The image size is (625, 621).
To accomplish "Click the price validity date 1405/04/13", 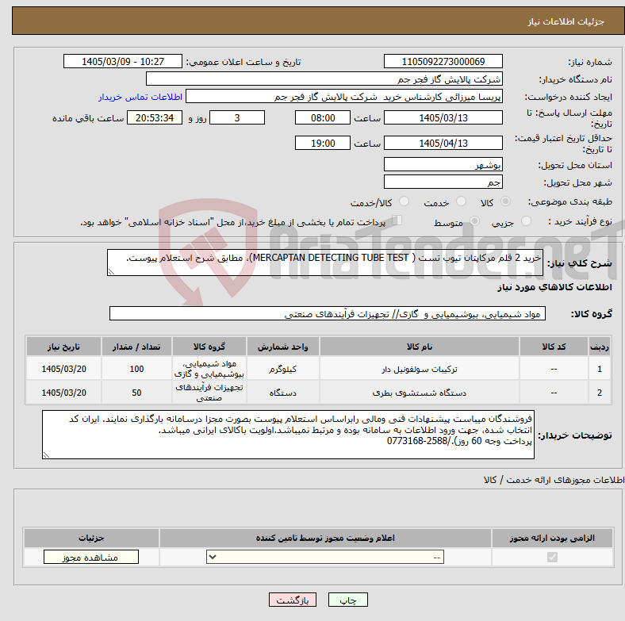I will (x=443, y=143).
